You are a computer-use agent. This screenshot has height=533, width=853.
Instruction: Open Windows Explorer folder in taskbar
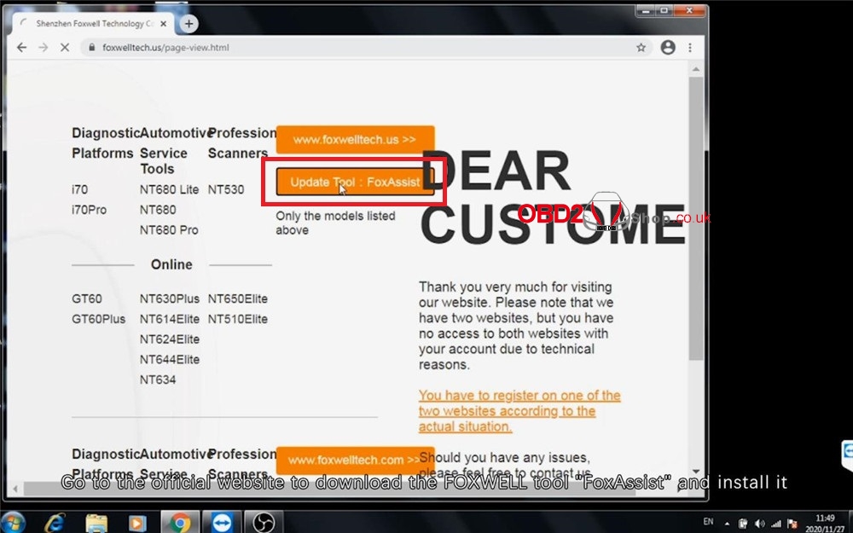(96, 521)
